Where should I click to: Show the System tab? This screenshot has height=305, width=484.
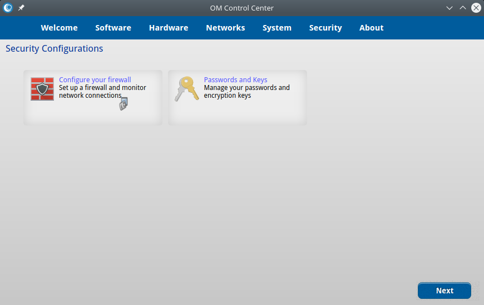click(277, 28)
